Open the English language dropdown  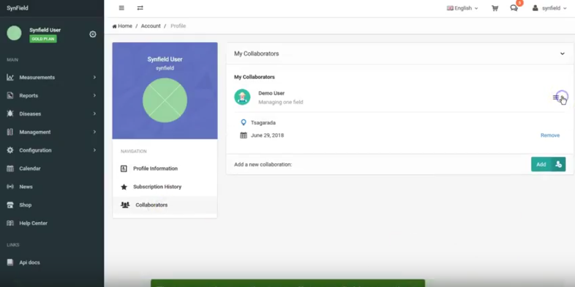462,9
